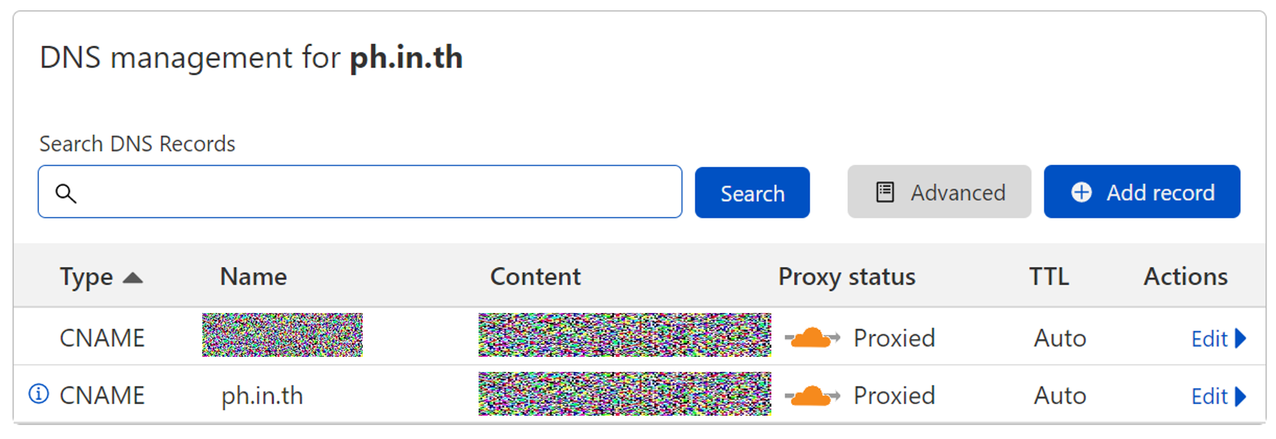Expand ph.in.th record with Edit arrow

pos(1240,396)
